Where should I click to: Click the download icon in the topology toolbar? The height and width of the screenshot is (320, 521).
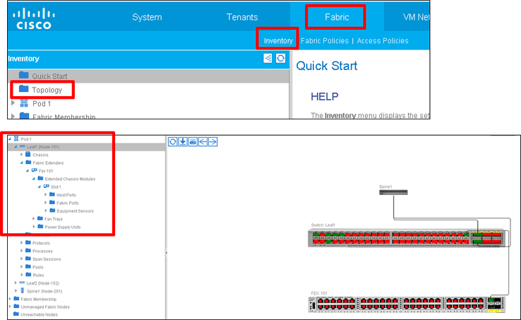[x=182, y=142]
